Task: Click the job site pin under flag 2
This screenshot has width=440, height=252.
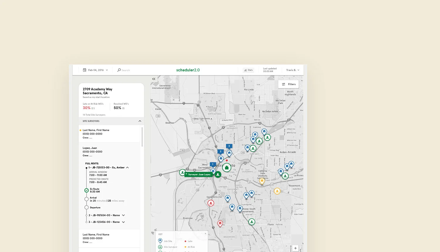Action: (221, 159)
